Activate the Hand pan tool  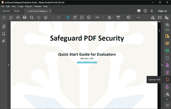click(x=75, y=17)
